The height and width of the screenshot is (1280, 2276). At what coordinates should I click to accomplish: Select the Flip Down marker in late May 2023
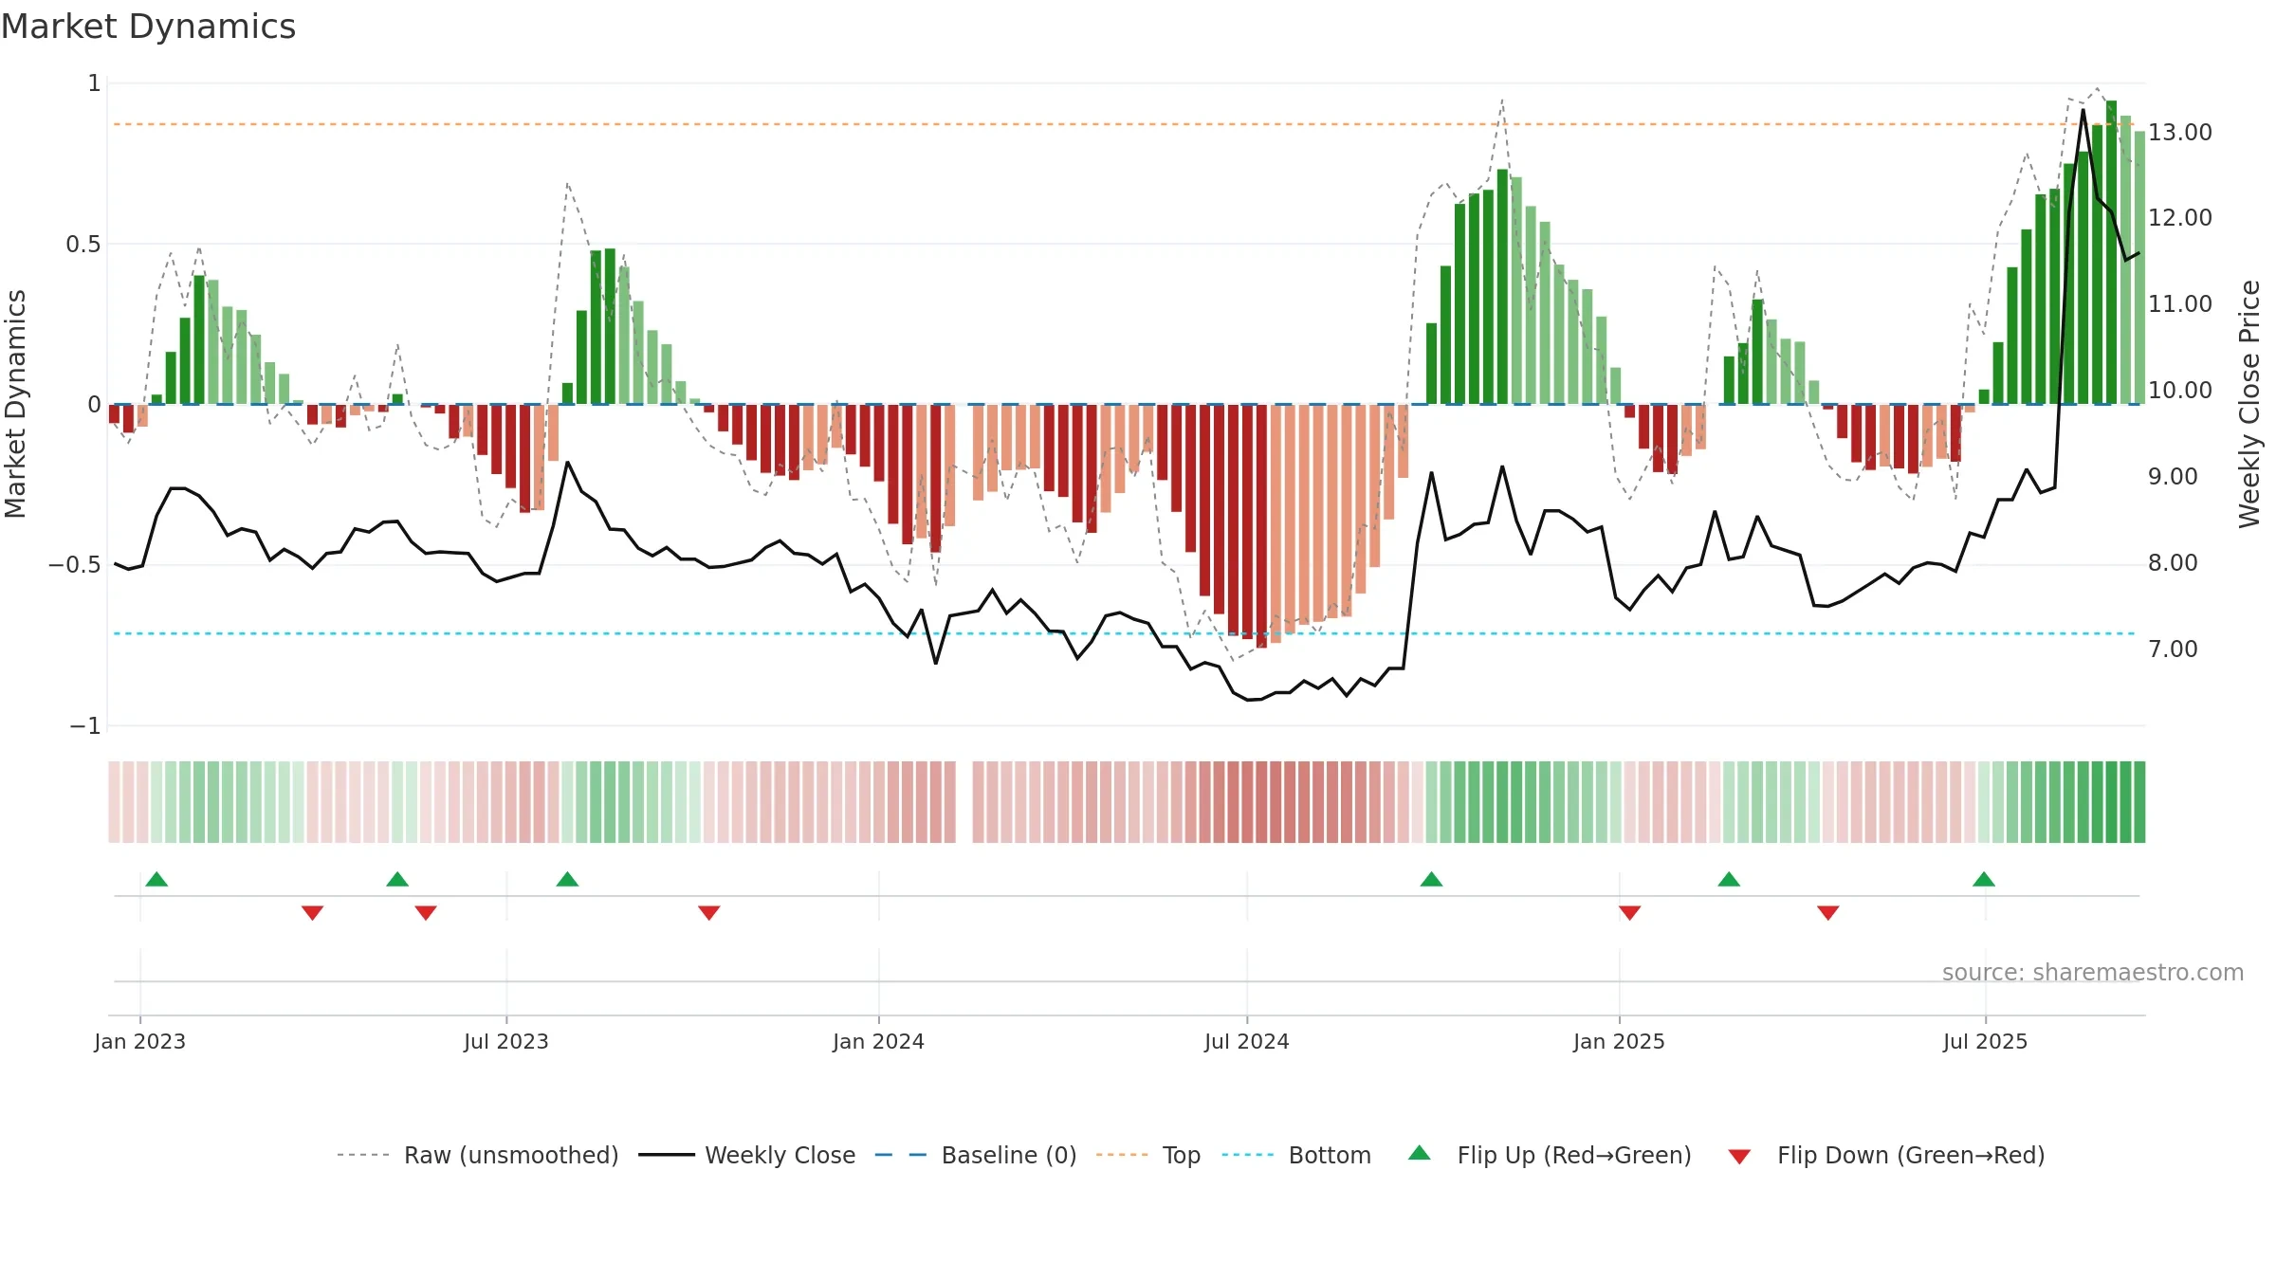pyautogui.click(x=426, y=913)
